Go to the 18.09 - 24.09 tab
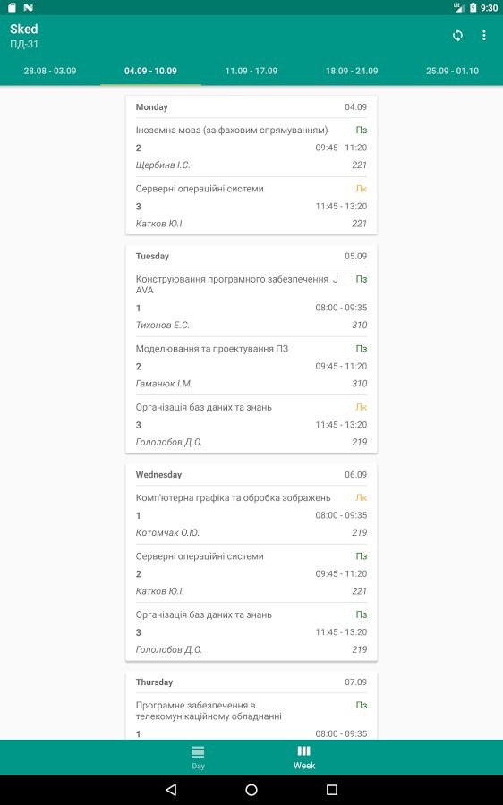Viewport: 503px width, 805px height. point(352,71)
